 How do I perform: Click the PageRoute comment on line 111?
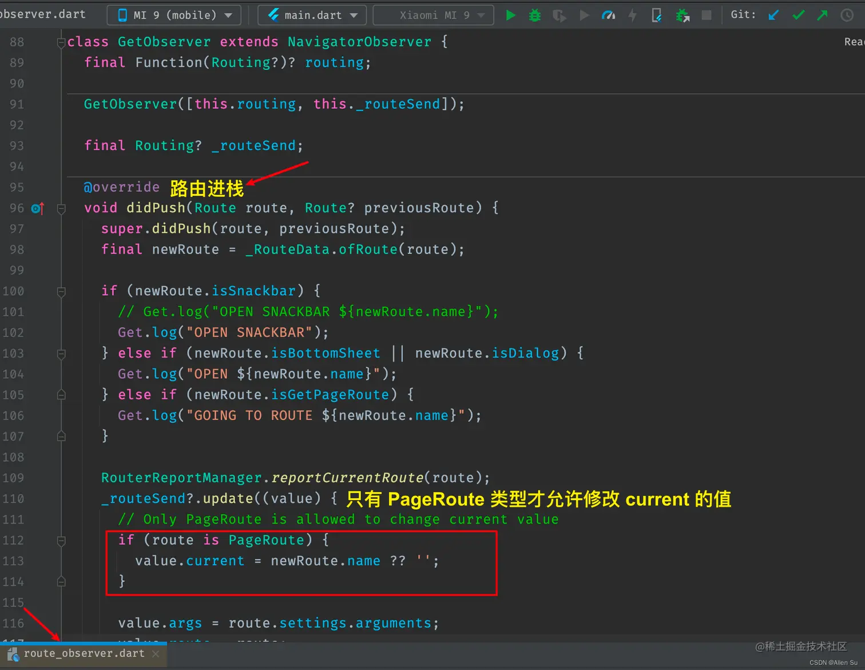click(x=338, y=519)
